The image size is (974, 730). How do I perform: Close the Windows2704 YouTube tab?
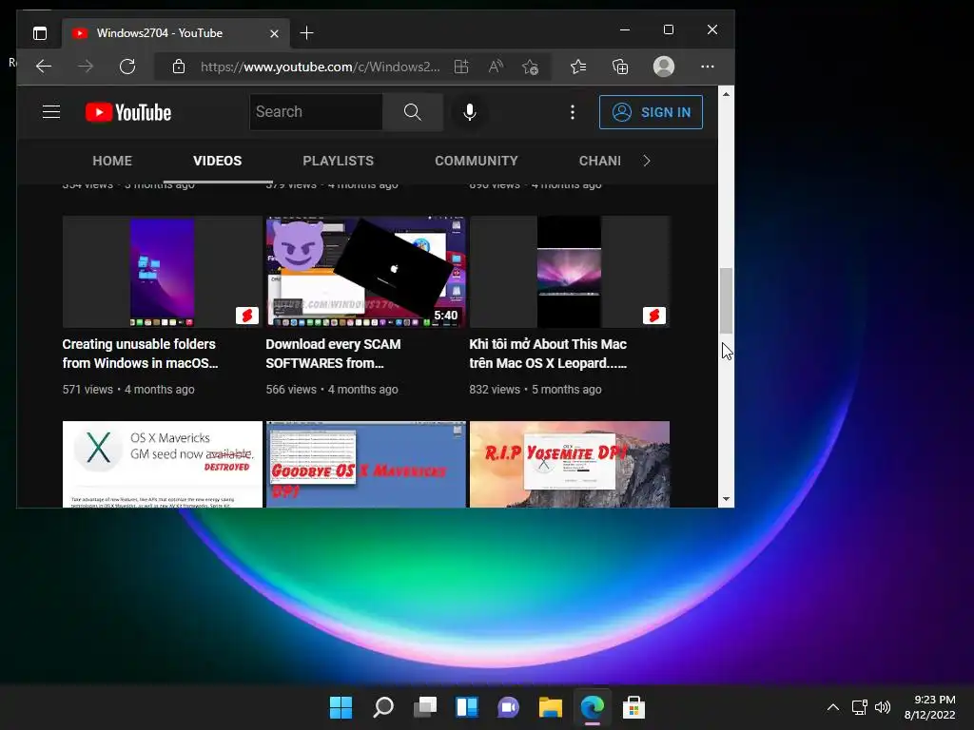[x=274, y=33]
